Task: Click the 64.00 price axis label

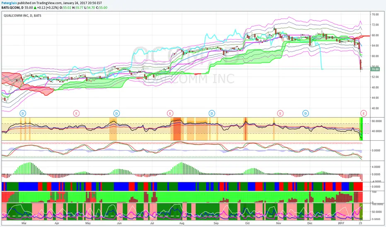Action: tap(375, 46)
